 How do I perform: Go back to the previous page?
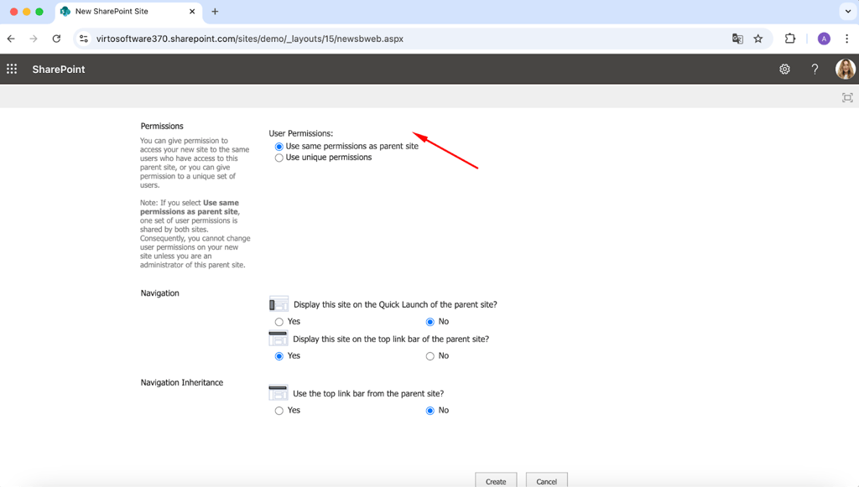[11, 39]
